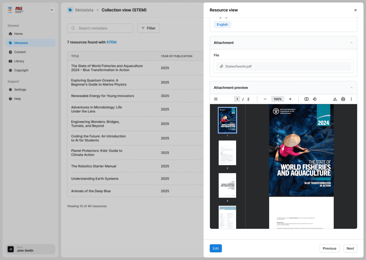The image size is (366, 260).
Task: Click the English language tag
Action: pyautogui.click(x=222, y=24)
